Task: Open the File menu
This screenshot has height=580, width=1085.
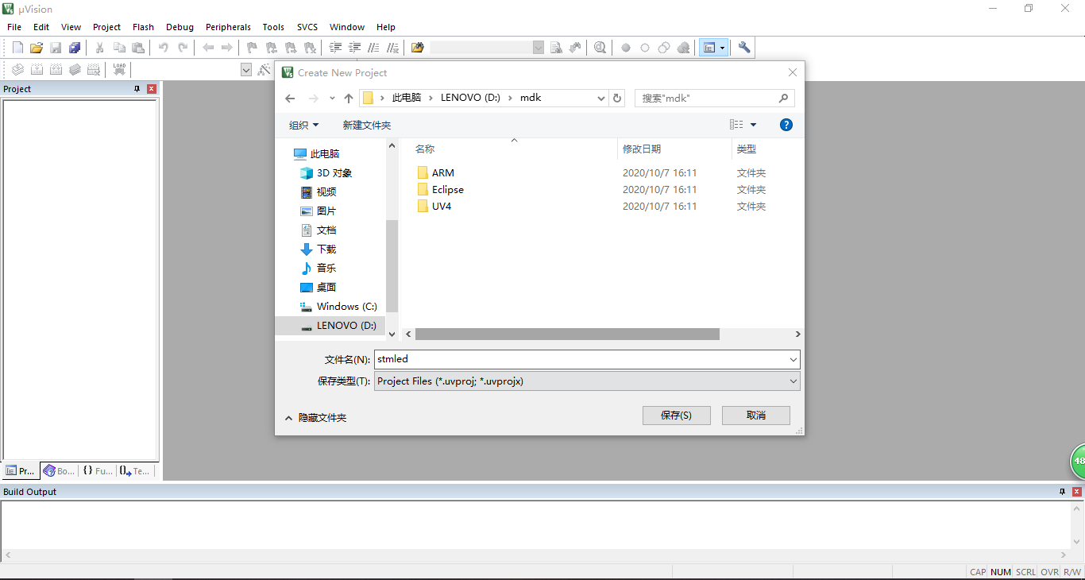Action: point(14,27)
